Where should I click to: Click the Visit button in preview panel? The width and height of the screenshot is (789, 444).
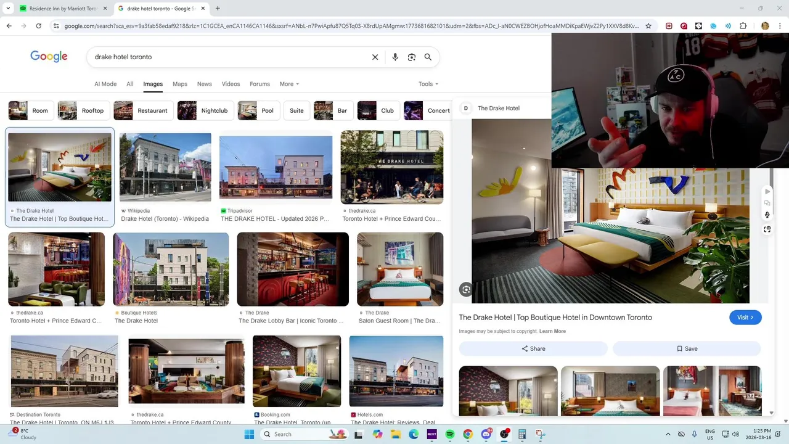click(x=745, y=317)
